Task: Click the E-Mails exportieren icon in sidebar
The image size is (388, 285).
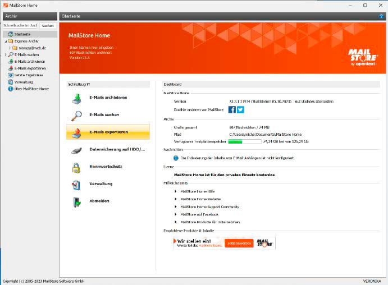Action: point(11,68)
